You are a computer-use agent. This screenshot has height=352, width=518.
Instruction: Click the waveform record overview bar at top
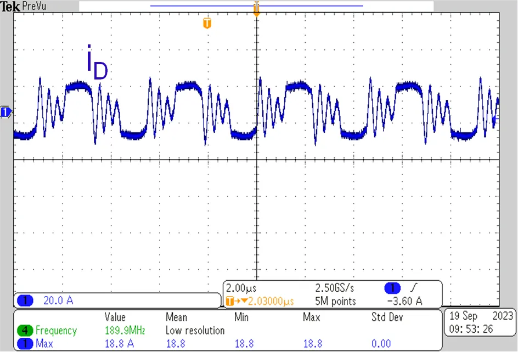pyautogui.click(x=256, y=6)
